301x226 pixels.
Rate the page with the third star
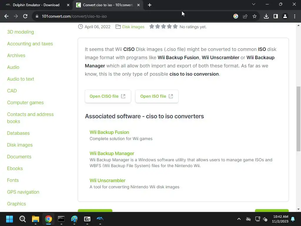tap(163, 26)
